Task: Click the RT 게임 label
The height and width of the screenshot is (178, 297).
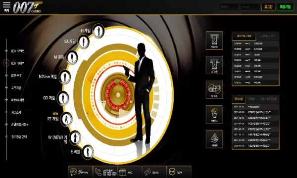Action: click(53, 119)
